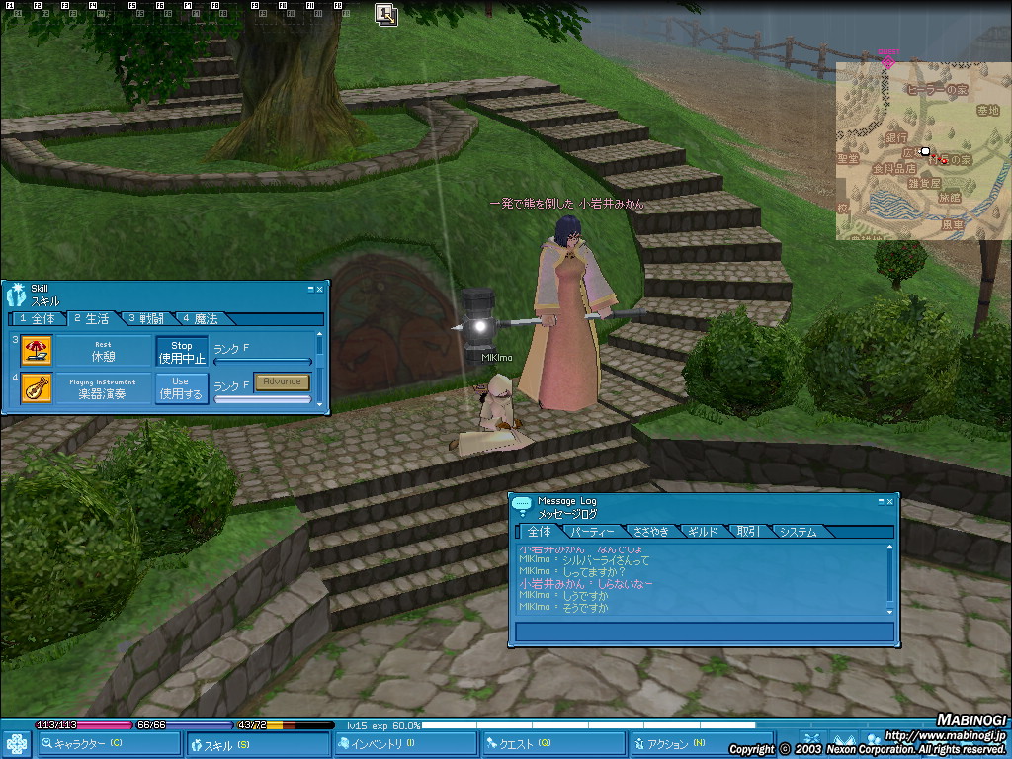The image size is (1012, 759).
Task: Click the 雑貨屋 label on minimap
Action: tap(924, 183)
